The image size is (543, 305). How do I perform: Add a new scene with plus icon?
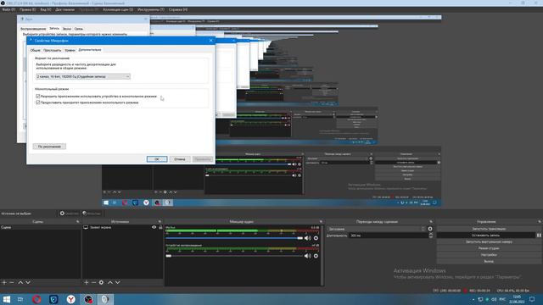point(4,282)
